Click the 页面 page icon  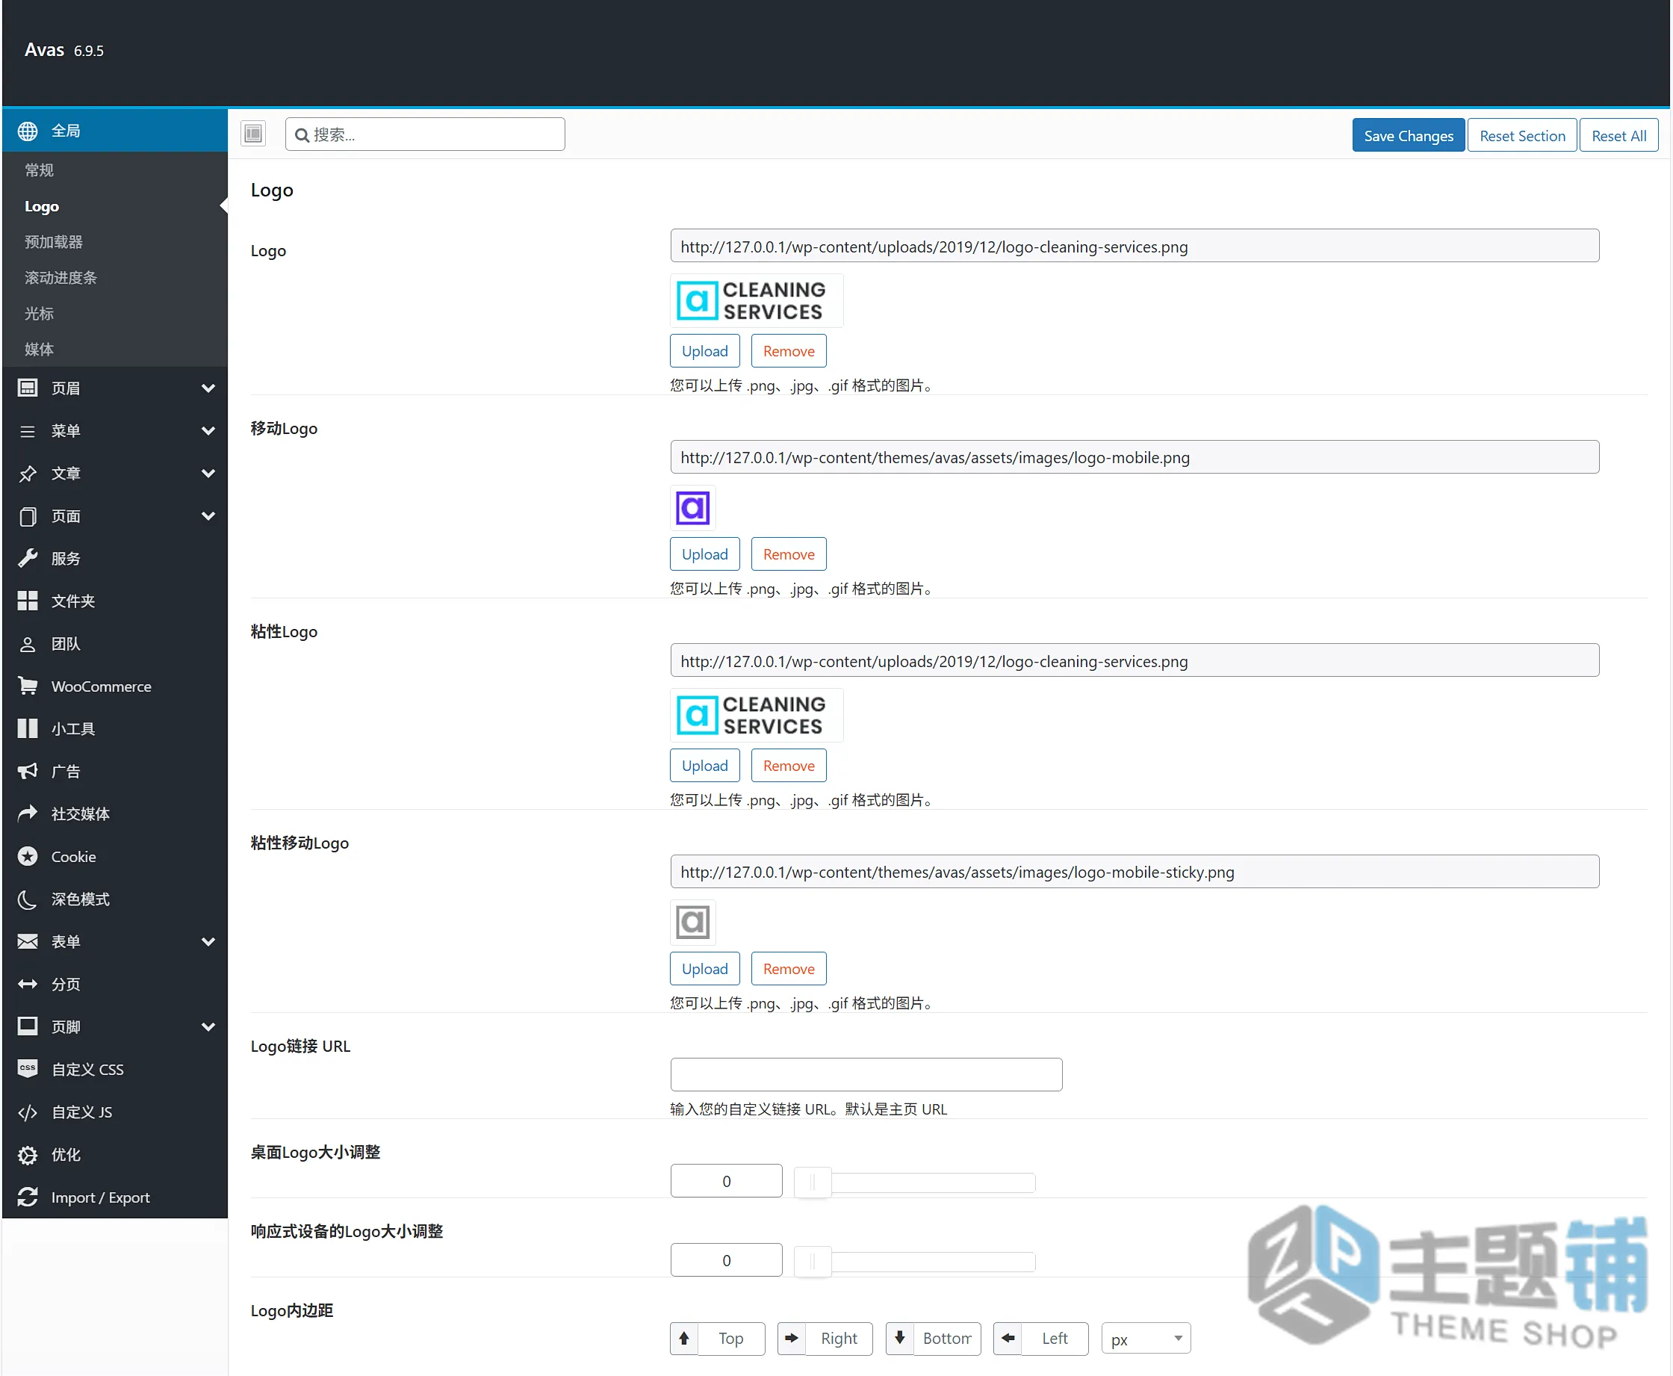coord(28,516)
